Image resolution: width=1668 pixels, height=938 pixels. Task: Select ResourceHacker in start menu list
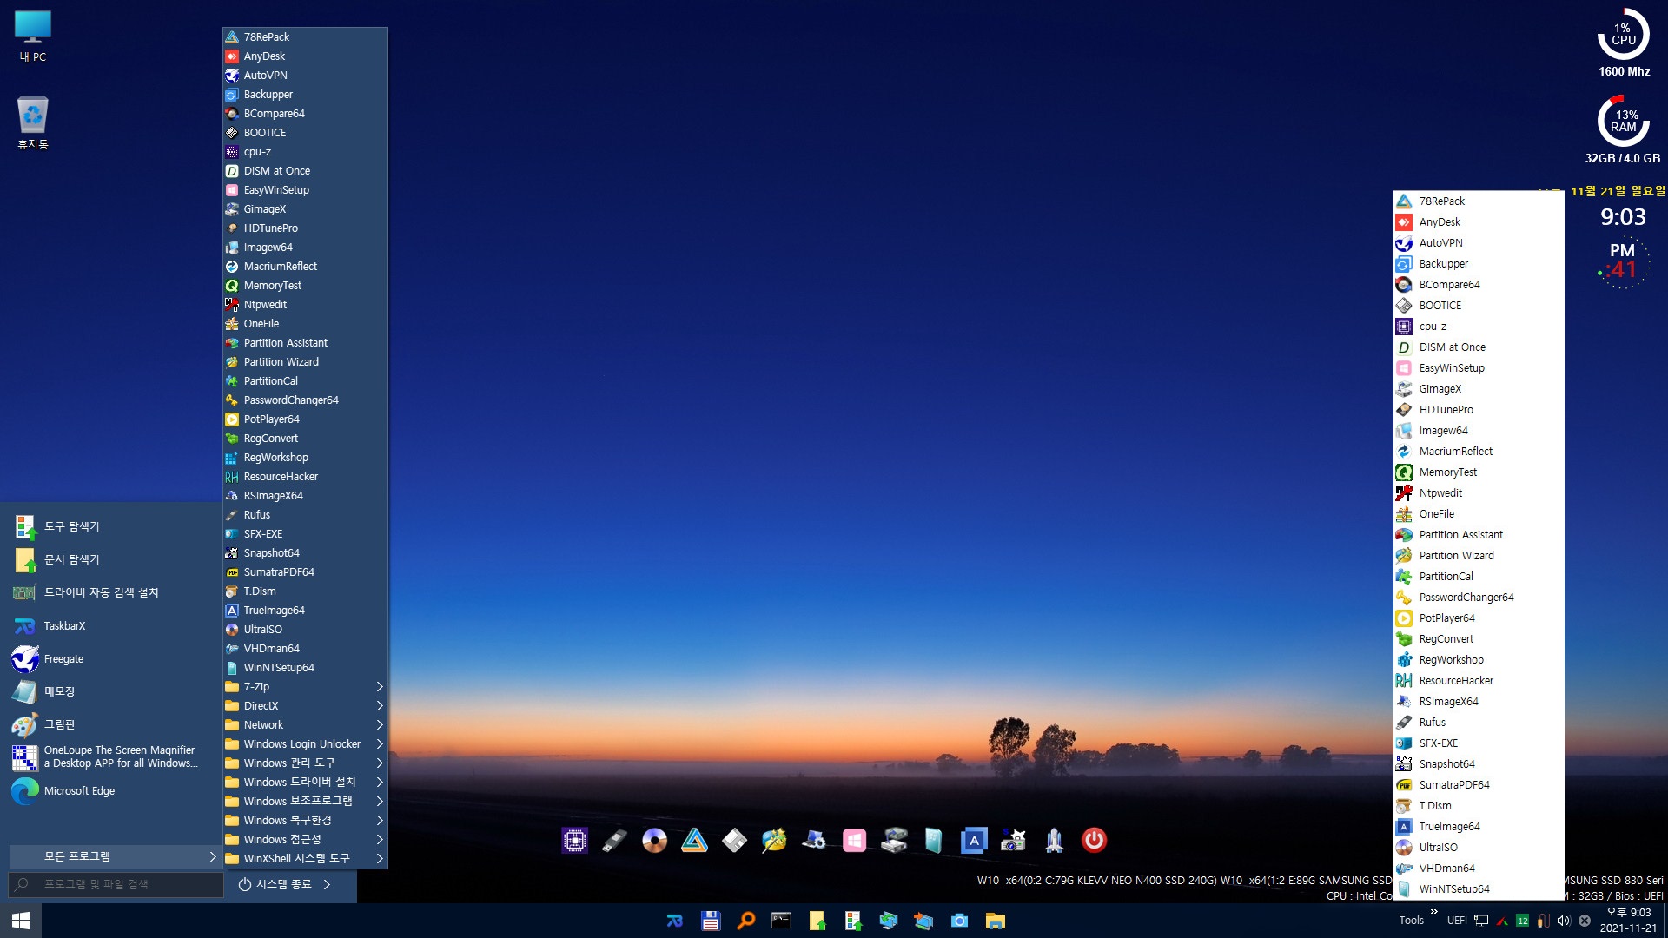304,476
